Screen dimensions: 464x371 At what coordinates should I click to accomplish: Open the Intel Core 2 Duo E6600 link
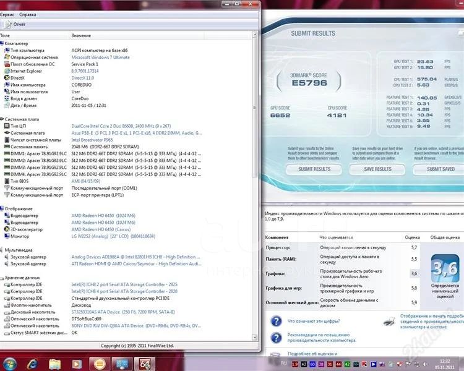pyautogui.click(x=121, y=126)
